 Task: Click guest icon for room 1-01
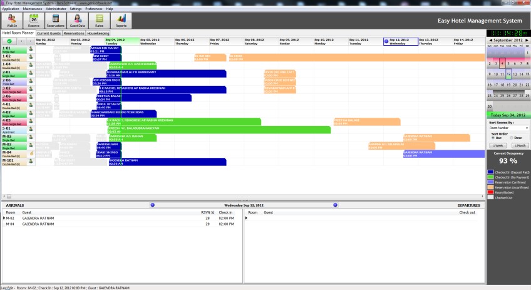pyautogui.click(x=31, y=49)
